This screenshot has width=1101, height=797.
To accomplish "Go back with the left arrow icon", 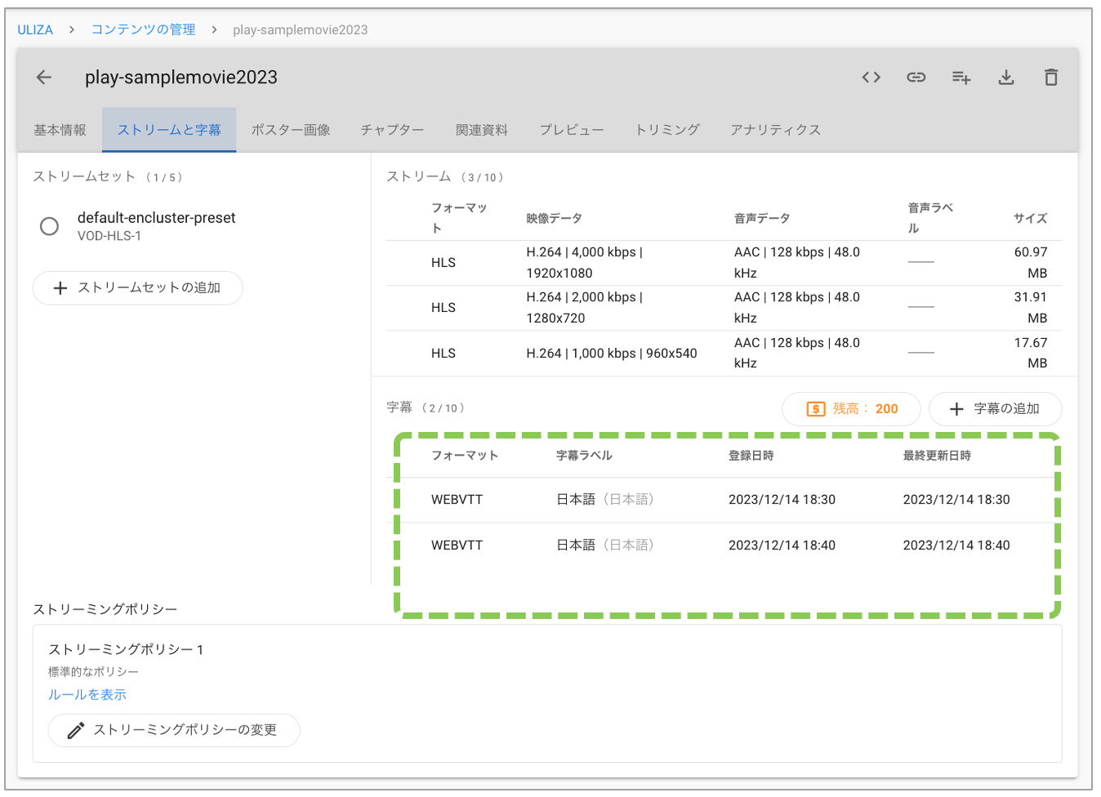I will click(x=44, y=78).
